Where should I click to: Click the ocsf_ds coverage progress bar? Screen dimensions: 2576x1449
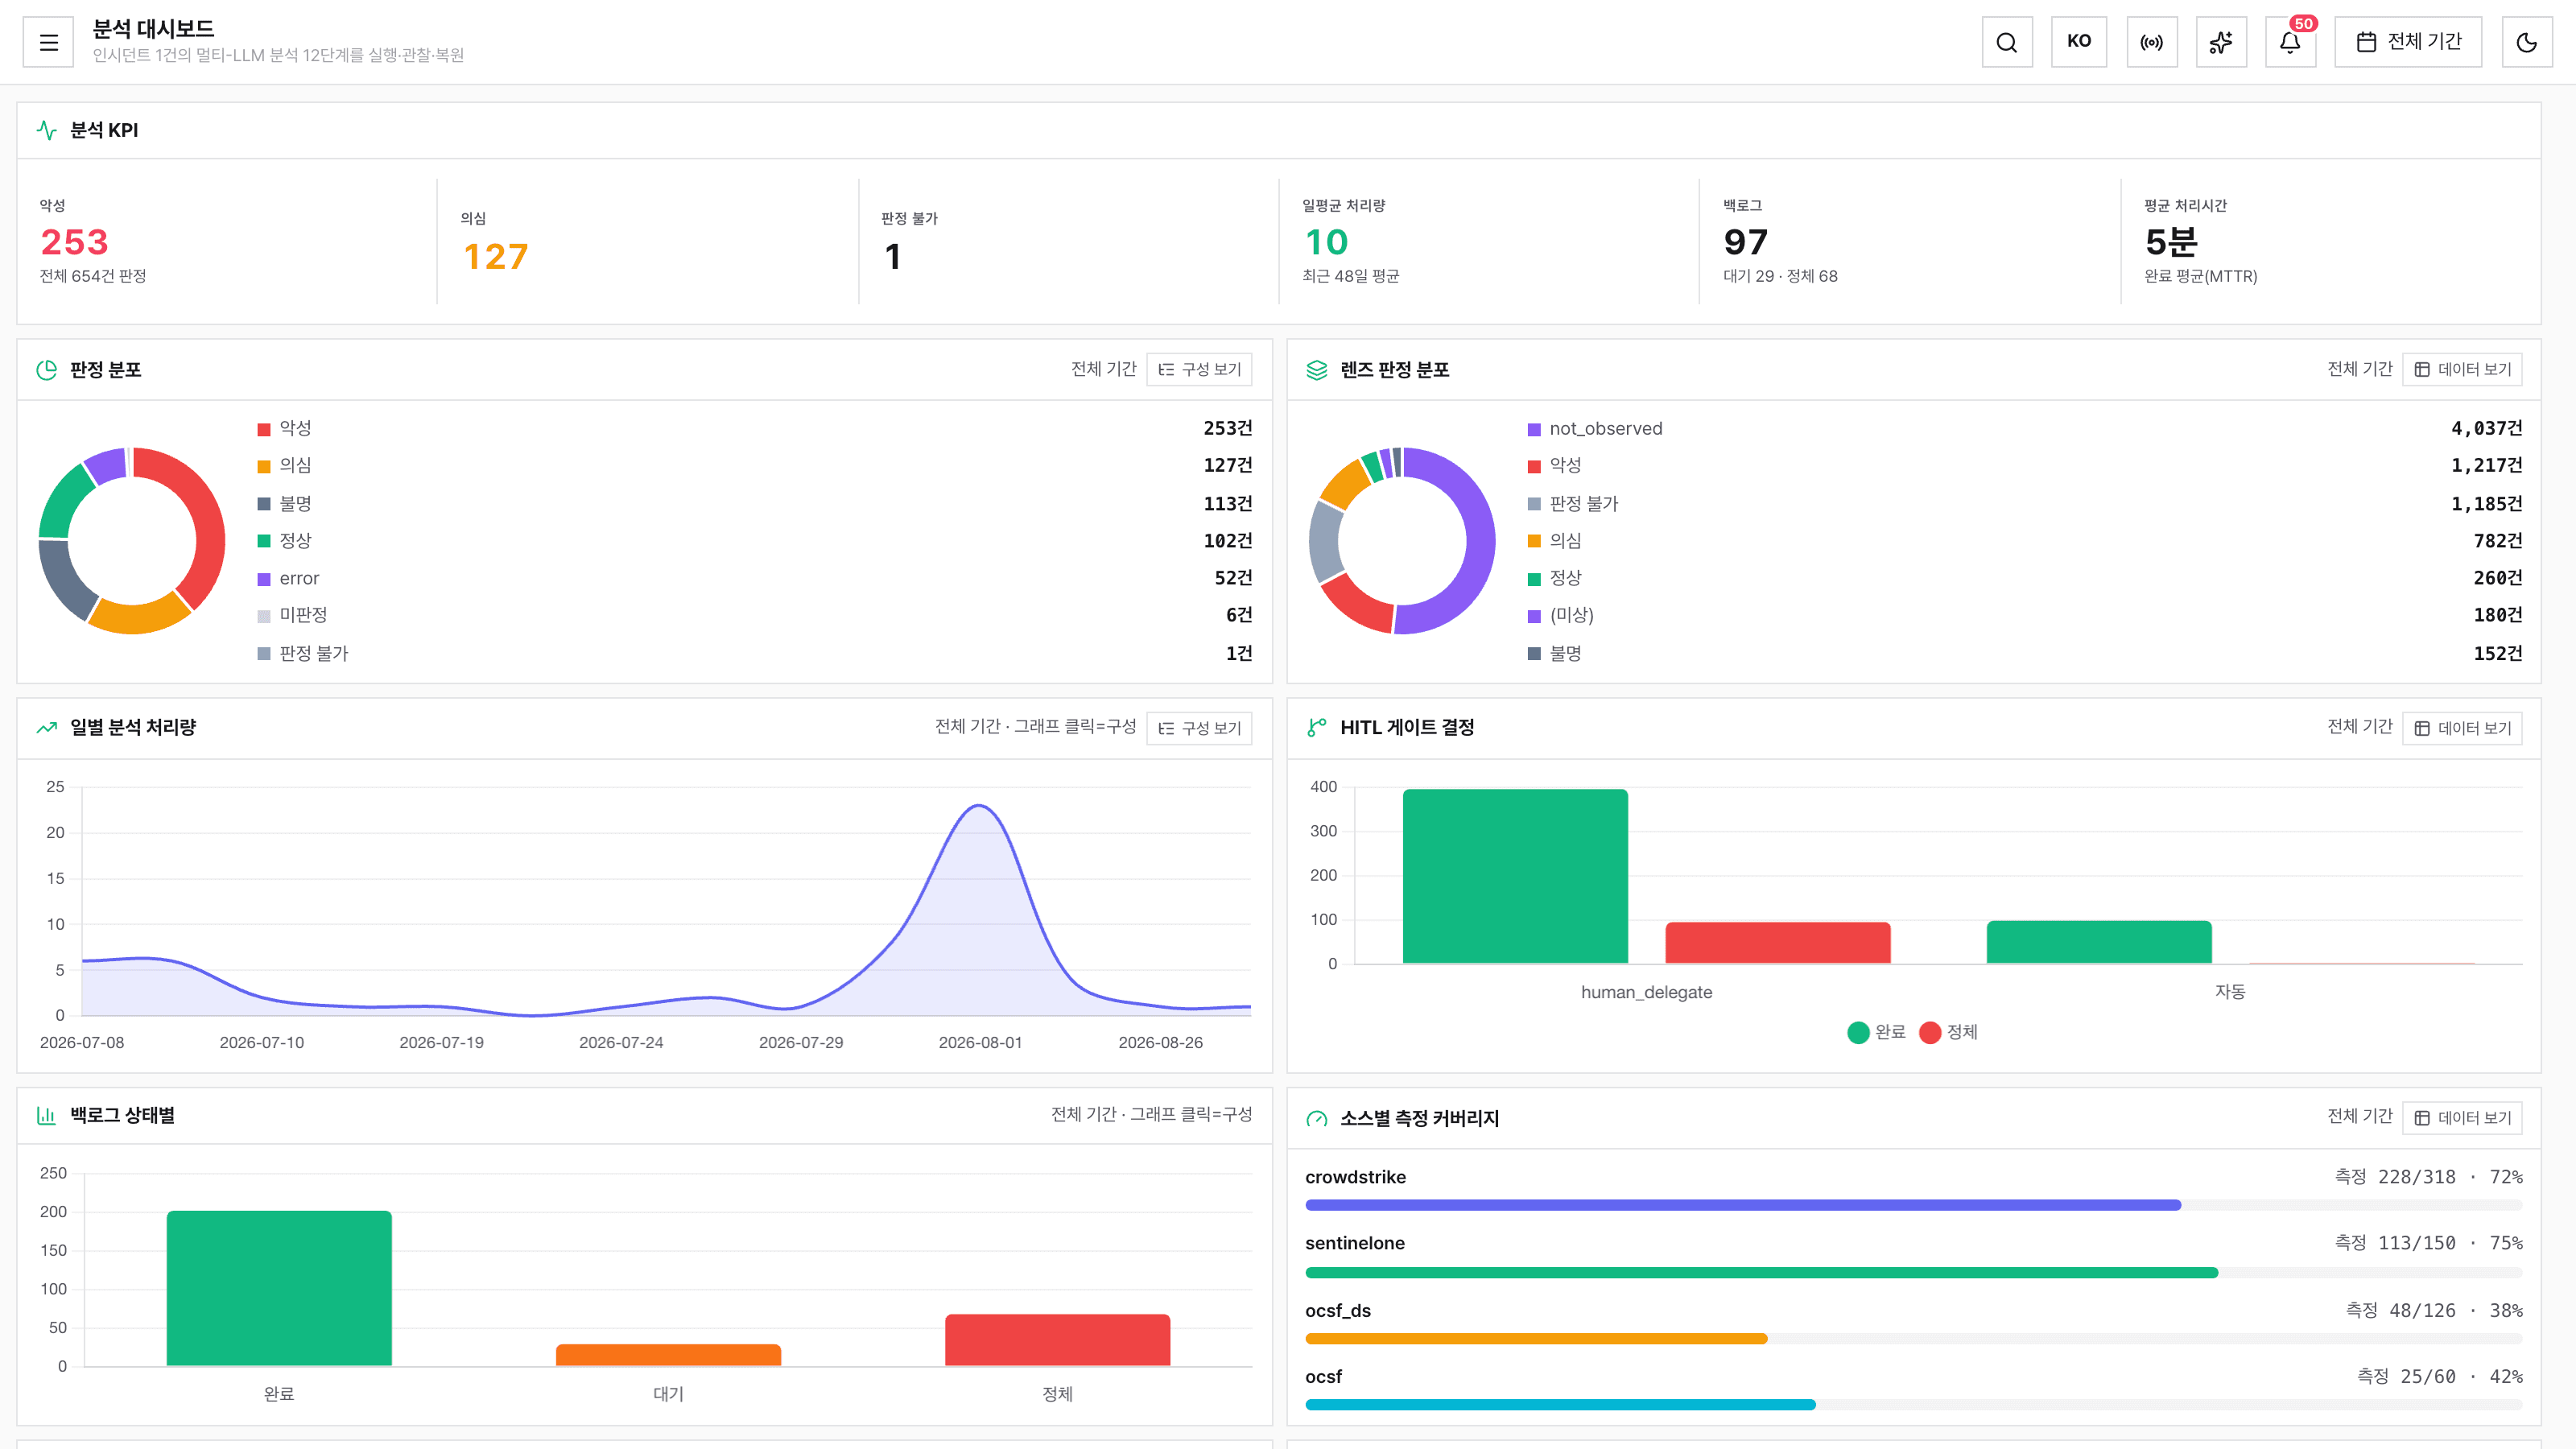point(1913,1339)
